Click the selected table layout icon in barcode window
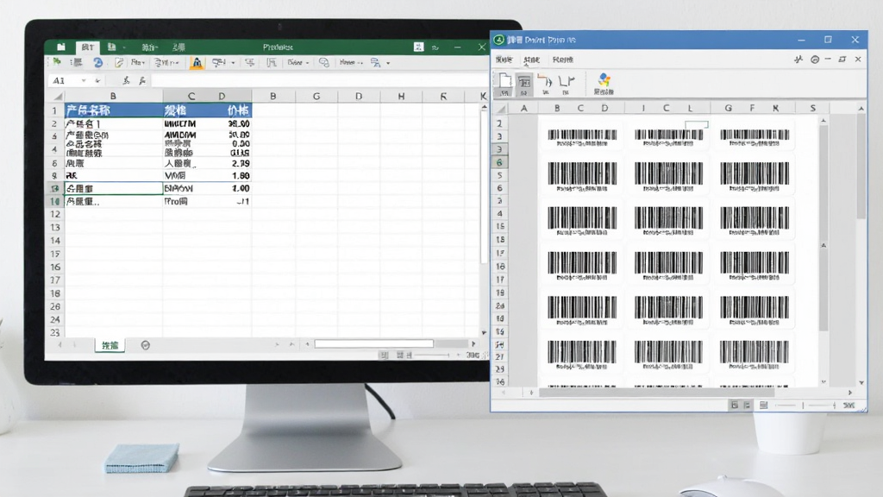 pos(523,84)
